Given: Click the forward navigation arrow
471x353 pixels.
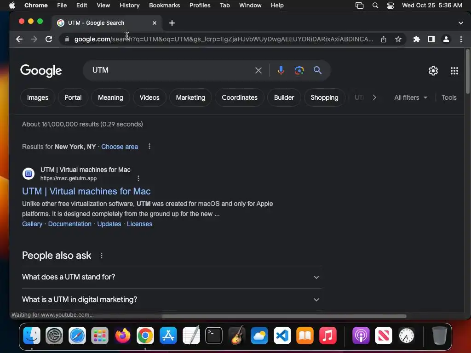Looking at the screenshot, I should 34,39.
